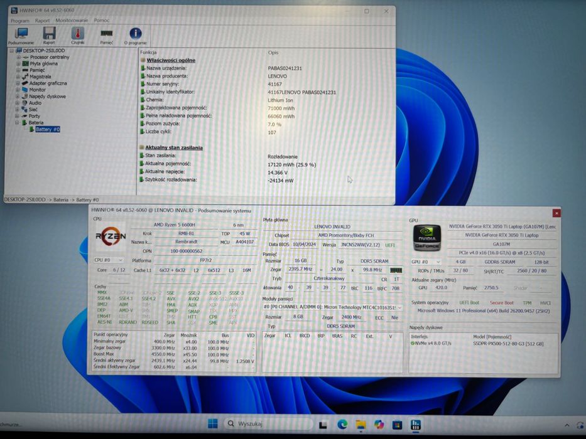586x439 pixels.
Task: Click the Aktualny stan zasilania heading
Action: (x=174, y=147)
